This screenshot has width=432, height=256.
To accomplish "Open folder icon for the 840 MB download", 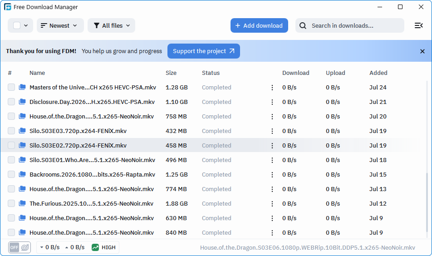I will 22,232.
